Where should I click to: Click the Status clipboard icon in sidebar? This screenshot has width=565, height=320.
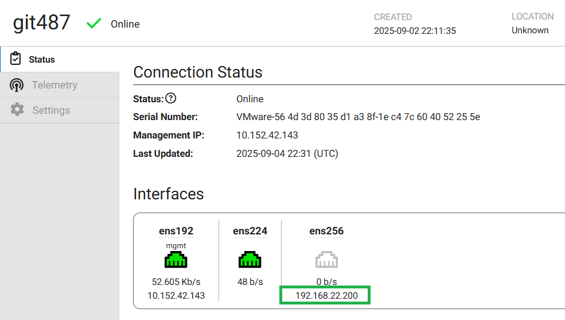click(16, 59)
